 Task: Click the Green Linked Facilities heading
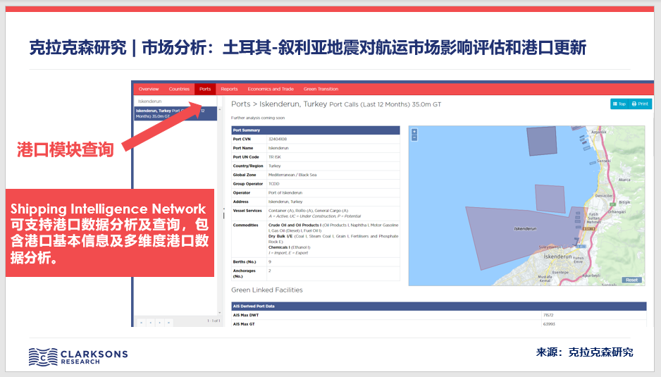click(x=267, y=290)
